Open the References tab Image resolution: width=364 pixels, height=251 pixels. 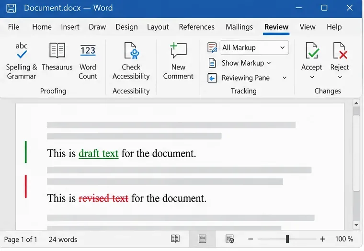(x=197, y=27)
